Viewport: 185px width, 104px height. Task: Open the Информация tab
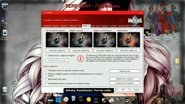pyautogui.click(x=135, y=26)
